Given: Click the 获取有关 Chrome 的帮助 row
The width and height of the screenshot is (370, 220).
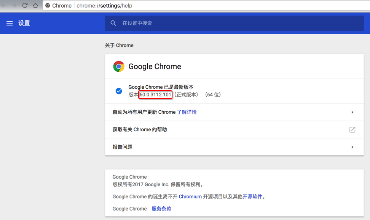Looking at the screenshot, I should pyautogui.click(x=234, y=129).
